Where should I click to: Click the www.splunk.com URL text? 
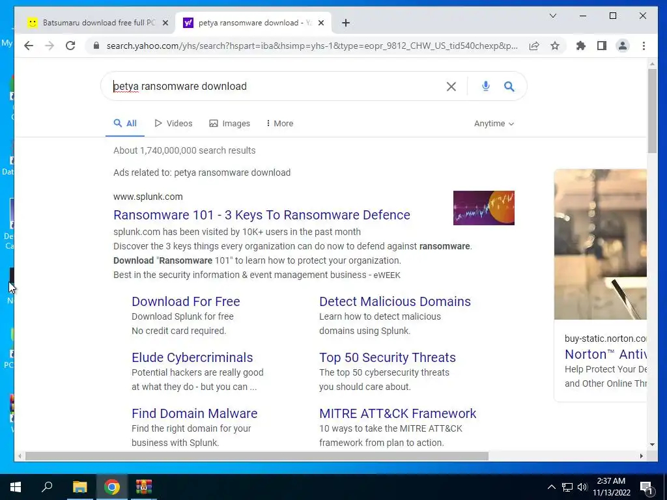coord(148,197)
